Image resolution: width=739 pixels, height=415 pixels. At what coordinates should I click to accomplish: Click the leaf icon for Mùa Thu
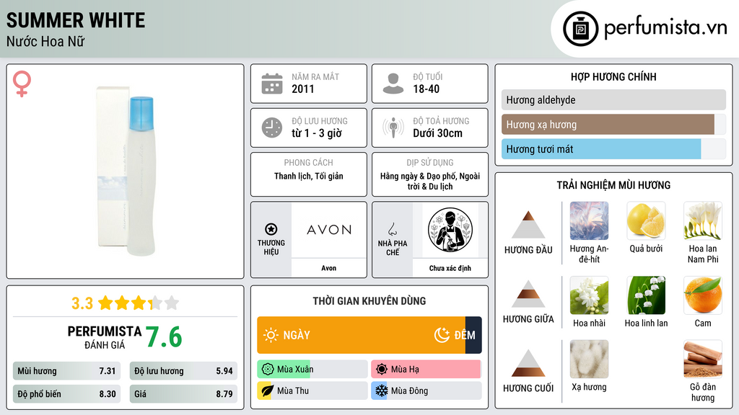click(267, 391)
